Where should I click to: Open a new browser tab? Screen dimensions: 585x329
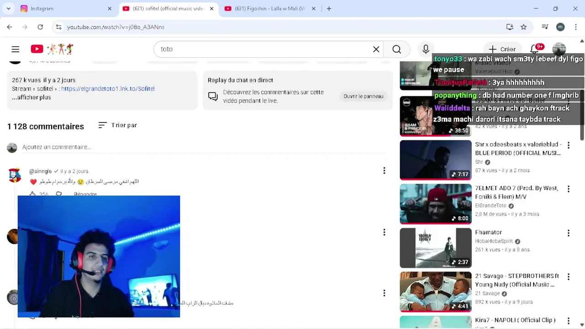click(329, 9)
